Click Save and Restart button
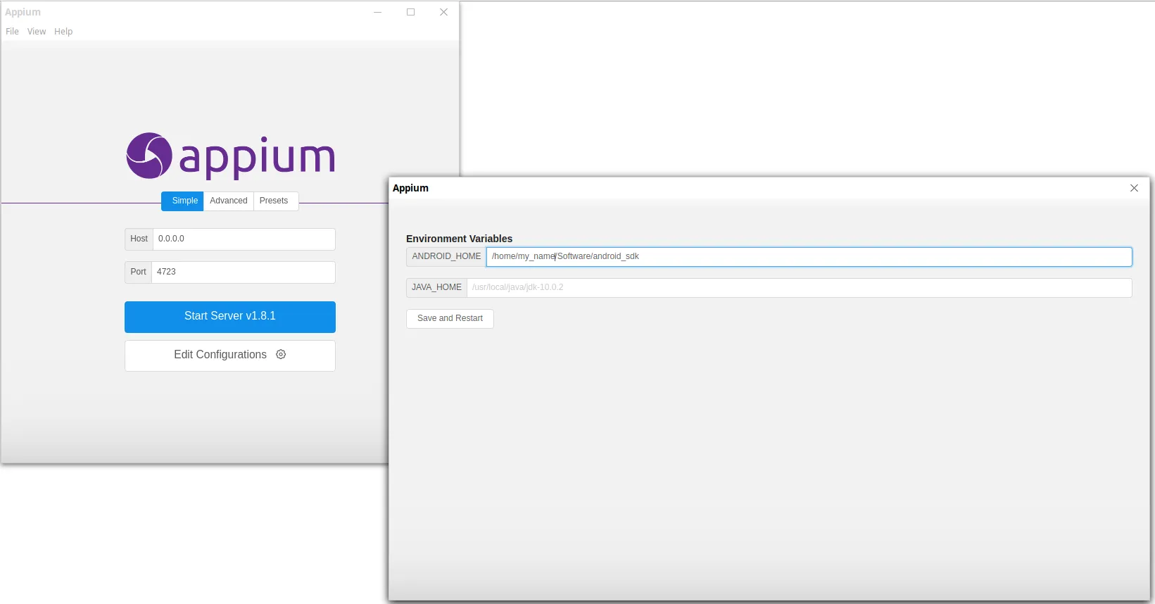The height and width of the screenshot is (604, 1155). click(x=450, y=319)
